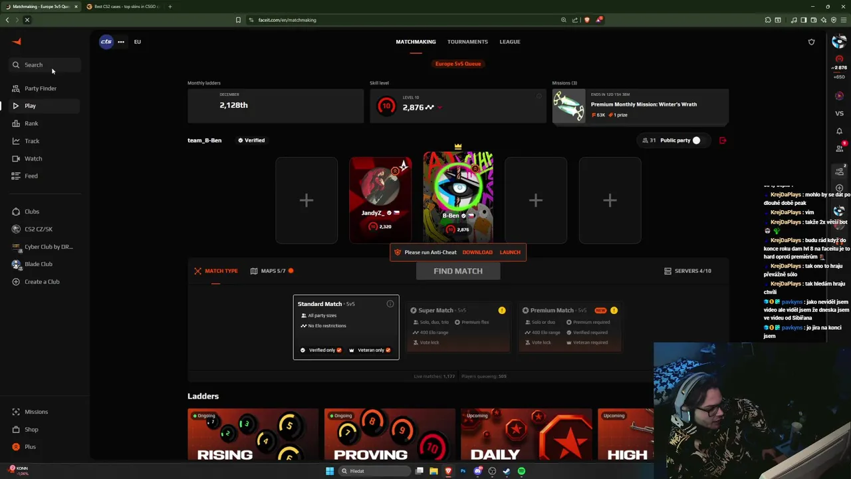
Task: Add a player in the slot right of B-Ben
Action: point(536,200)
